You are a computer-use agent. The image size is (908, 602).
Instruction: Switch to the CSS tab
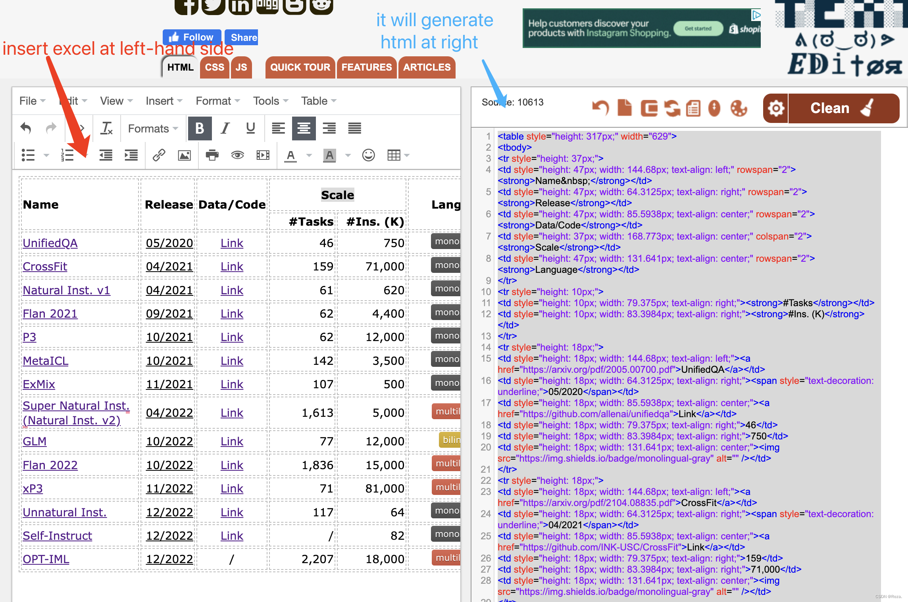pos(214,67)
